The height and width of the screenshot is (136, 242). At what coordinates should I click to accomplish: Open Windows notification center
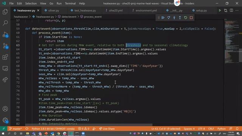(238, 133)
